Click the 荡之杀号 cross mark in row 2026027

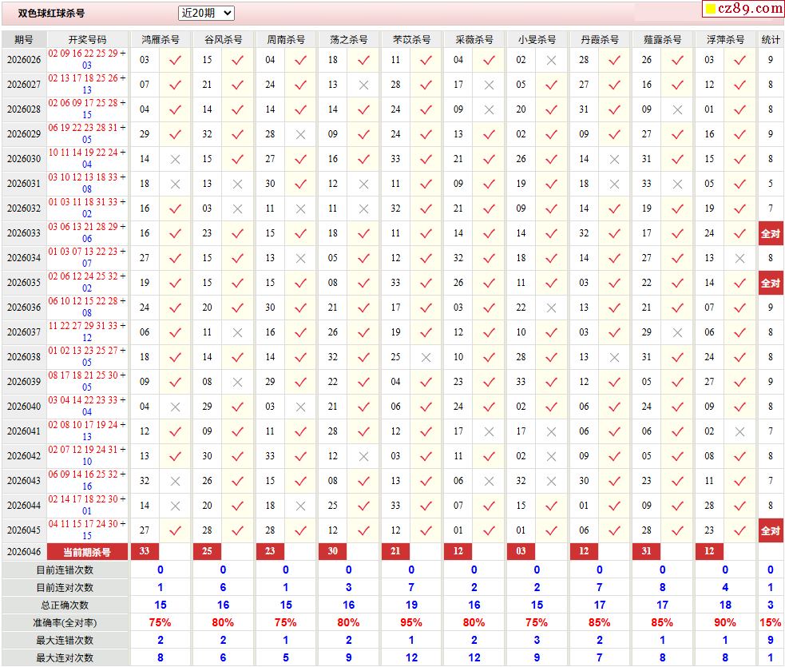click(363, 85)
